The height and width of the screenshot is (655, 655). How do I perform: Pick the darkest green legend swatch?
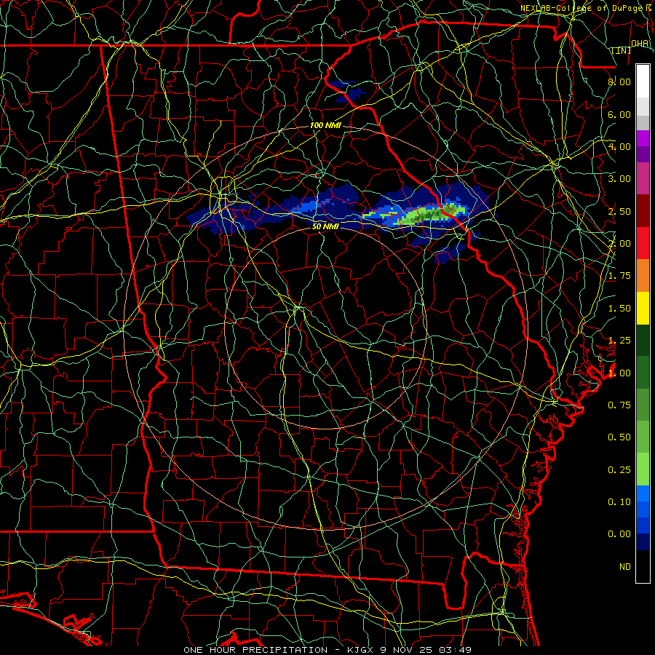coord(643,341)
